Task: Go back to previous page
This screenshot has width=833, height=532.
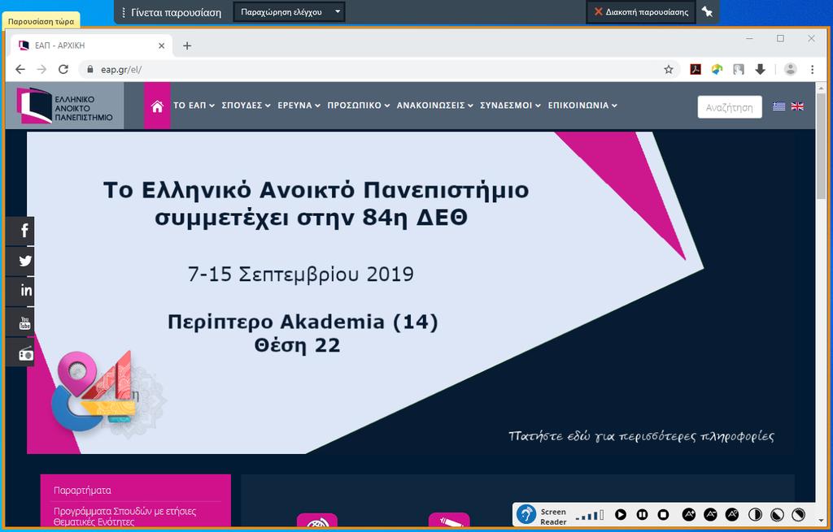Action: [x=20, y=69]
